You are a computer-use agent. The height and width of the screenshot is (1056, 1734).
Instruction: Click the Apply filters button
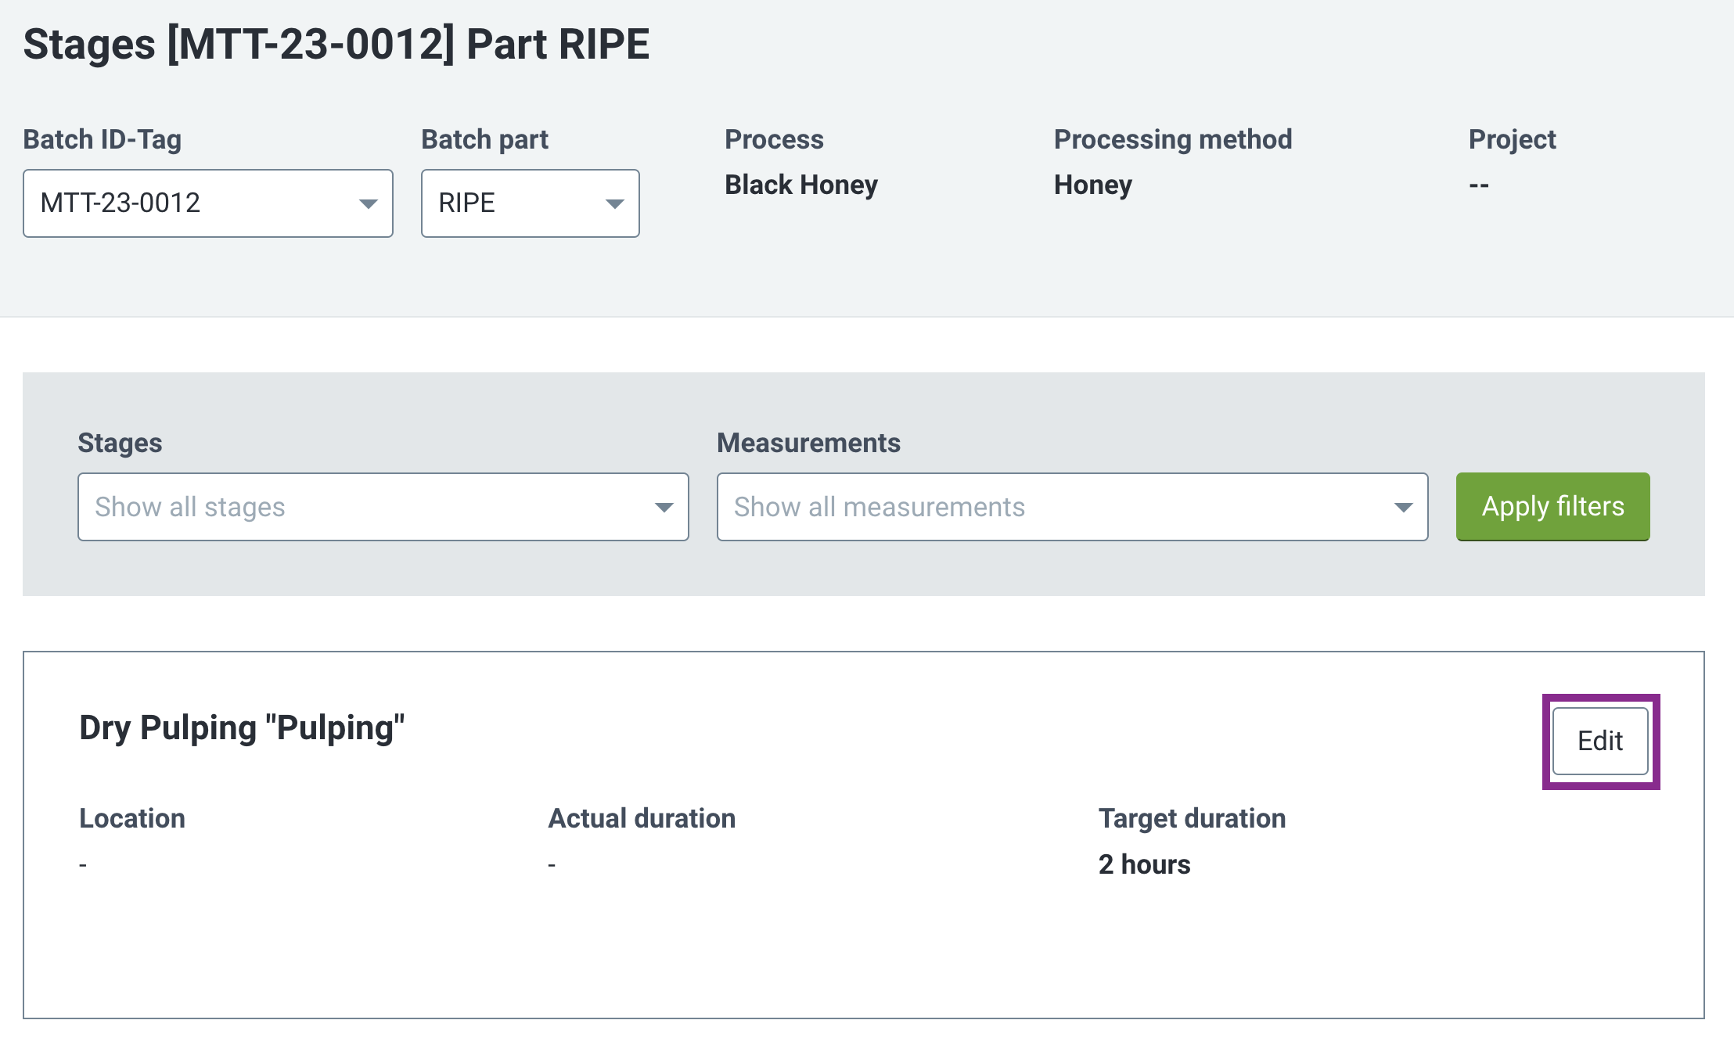[1553, 507]
